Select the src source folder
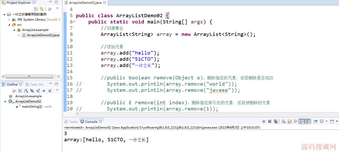 click(17, 25)
